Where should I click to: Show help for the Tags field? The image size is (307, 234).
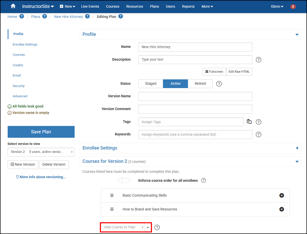tap(258, 122)
